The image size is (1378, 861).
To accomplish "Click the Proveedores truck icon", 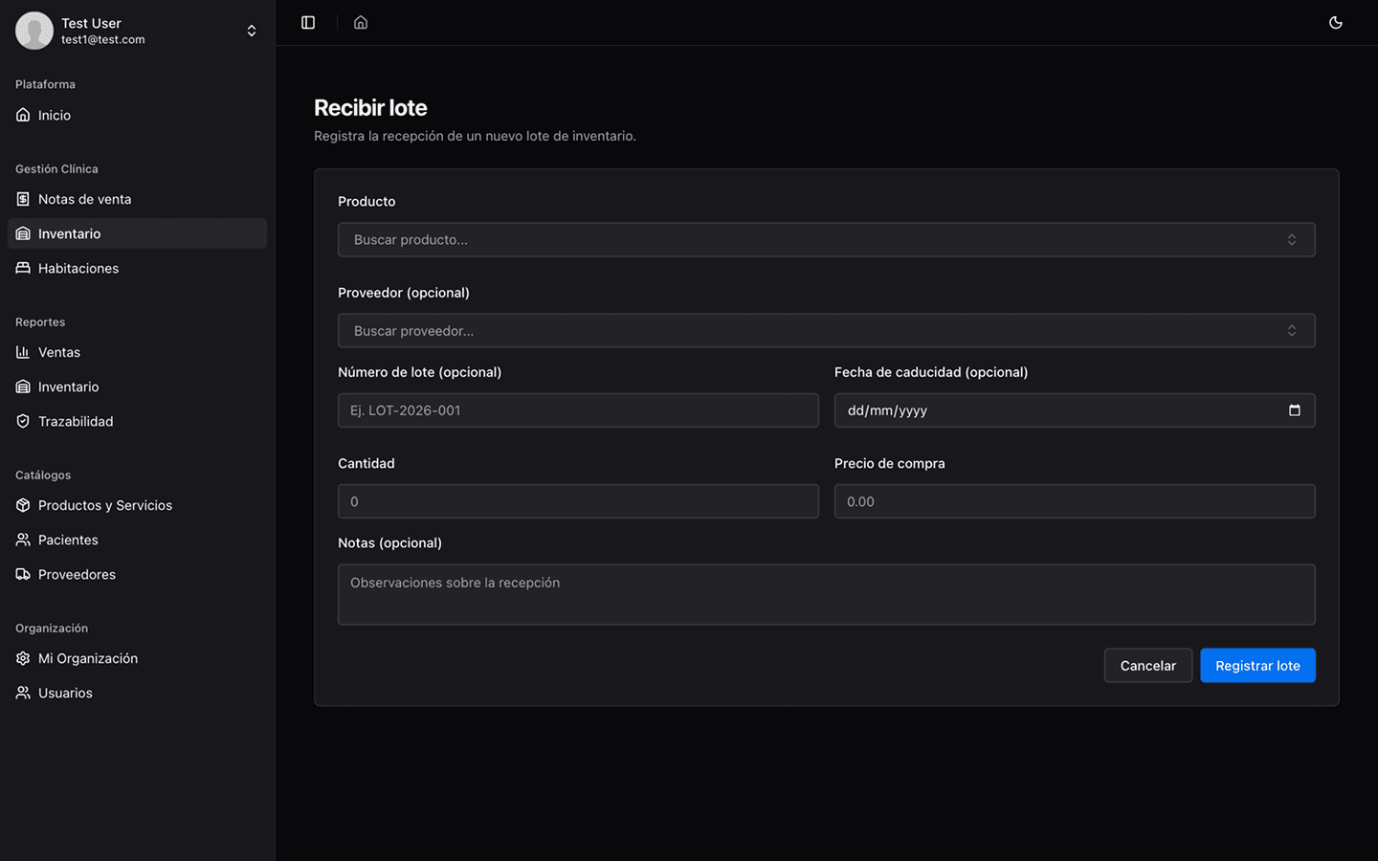I will pyautogui.click(x=23, y=574).
